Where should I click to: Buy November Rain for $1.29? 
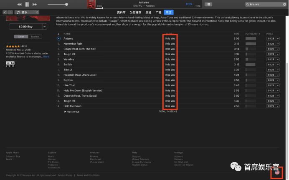271,44
